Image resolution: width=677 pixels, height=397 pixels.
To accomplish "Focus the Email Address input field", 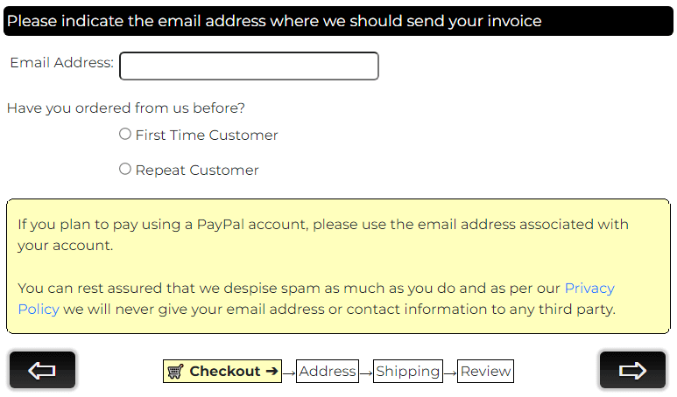I will click(x=249, y=66).
